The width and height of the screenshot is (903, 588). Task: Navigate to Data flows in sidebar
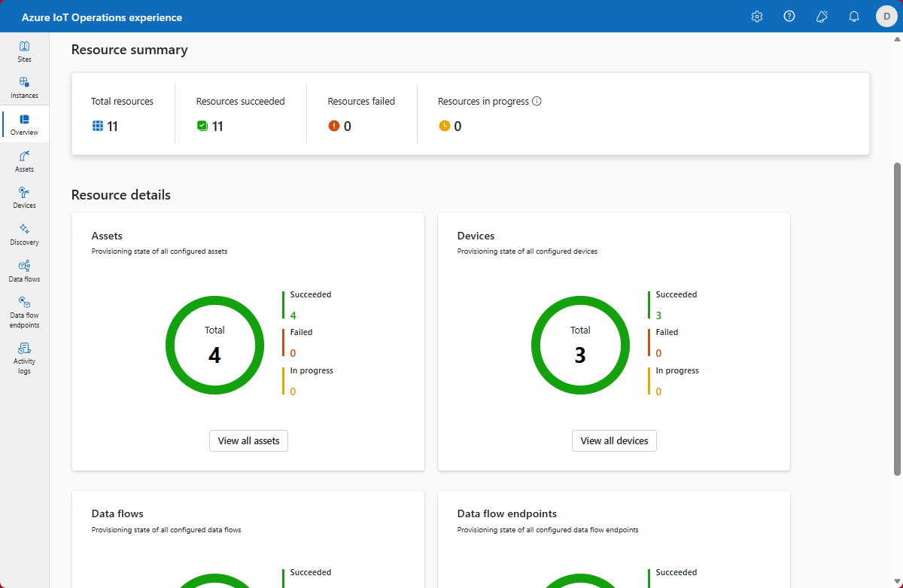coord(24,271)
